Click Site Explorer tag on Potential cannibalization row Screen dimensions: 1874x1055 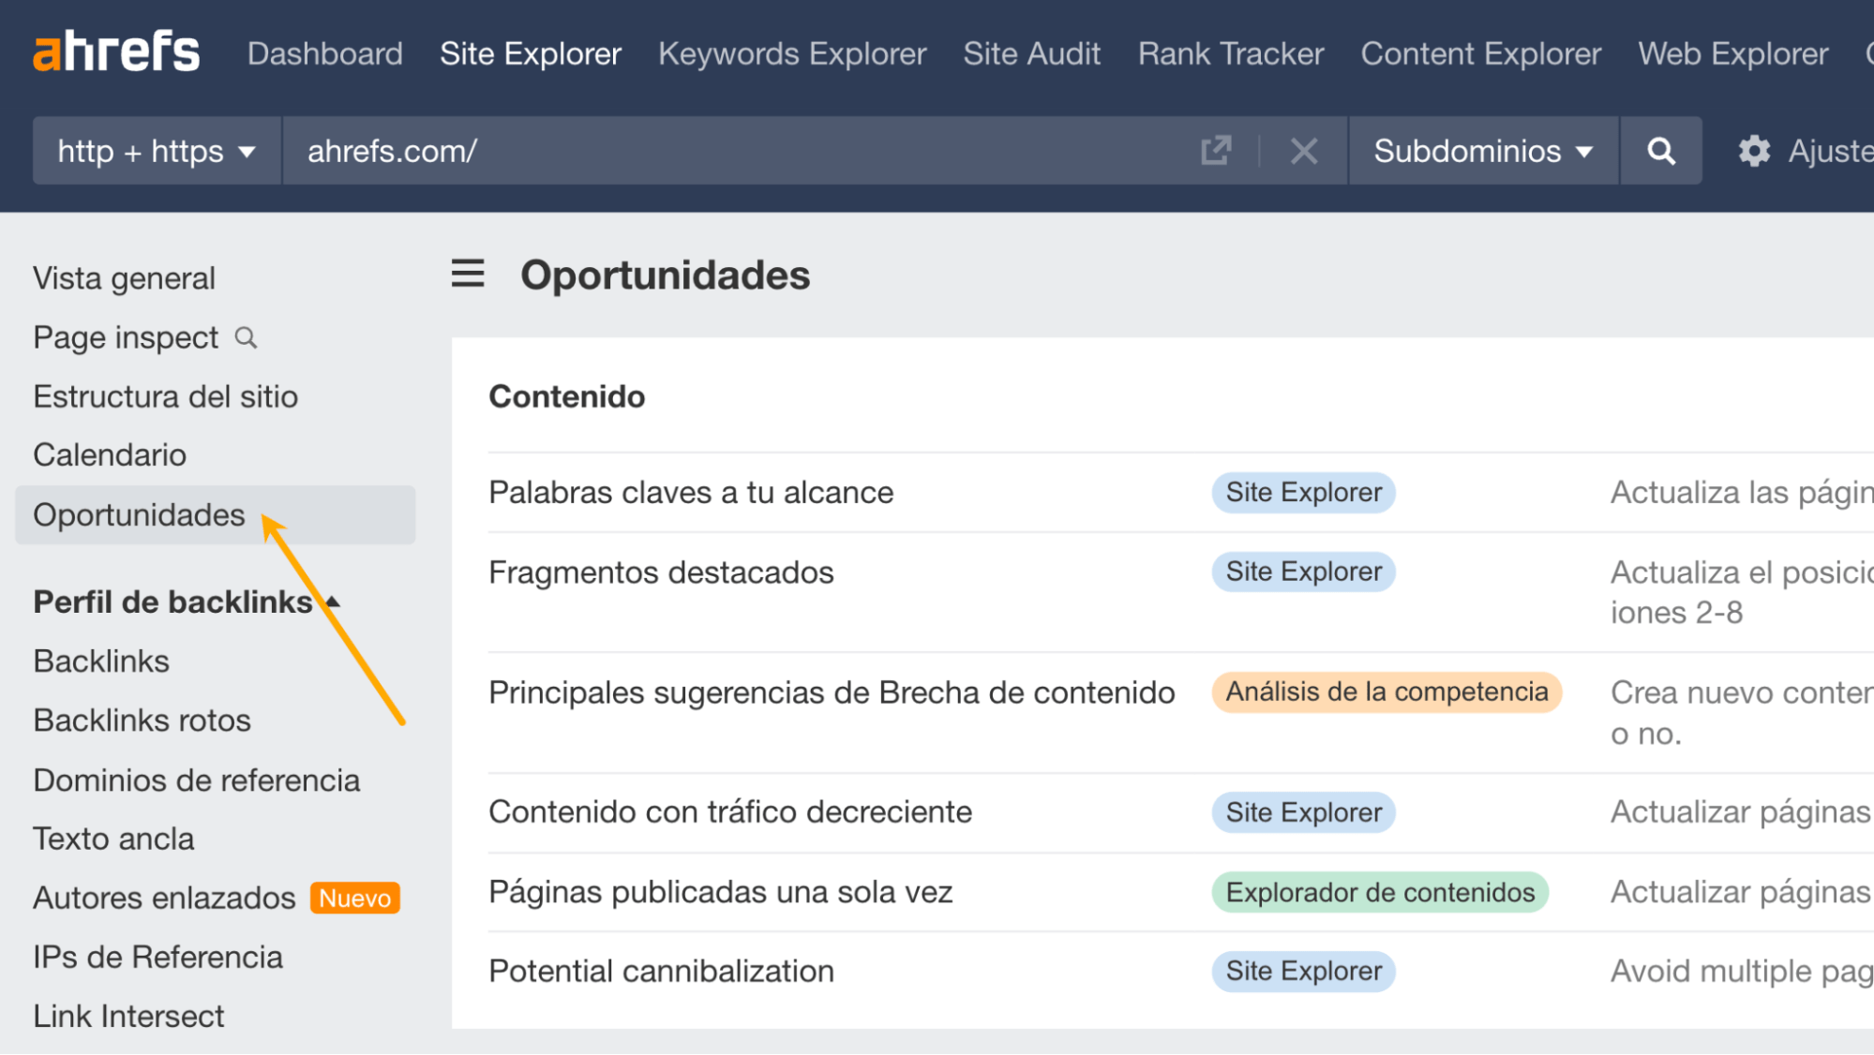(1303, 971)
